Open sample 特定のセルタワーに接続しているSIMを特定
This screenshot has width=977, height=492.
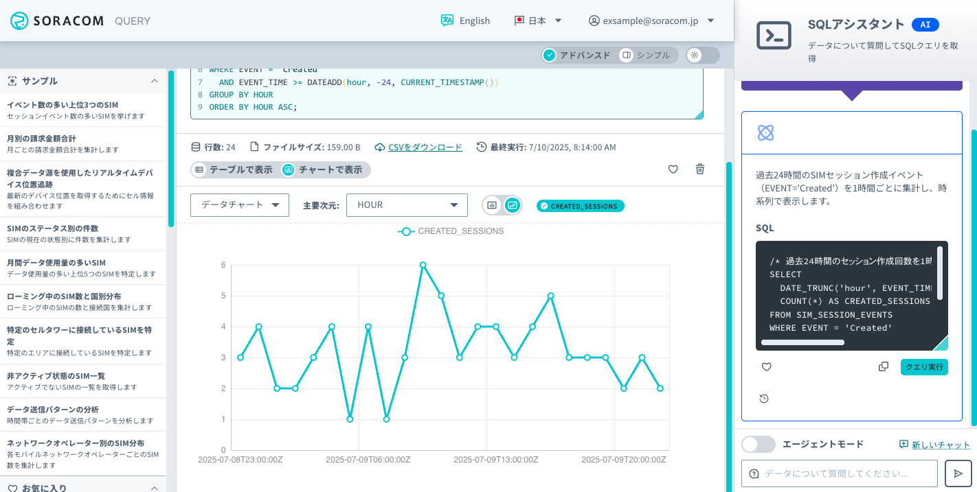83,341
